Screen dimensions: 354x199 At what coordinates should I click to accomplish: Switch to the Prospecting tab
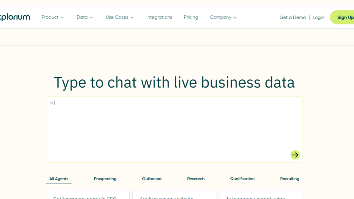pos(105,179)
